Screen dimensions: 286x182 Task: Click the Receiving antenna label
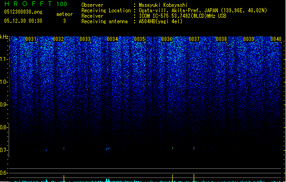click(x=105, y=21)
